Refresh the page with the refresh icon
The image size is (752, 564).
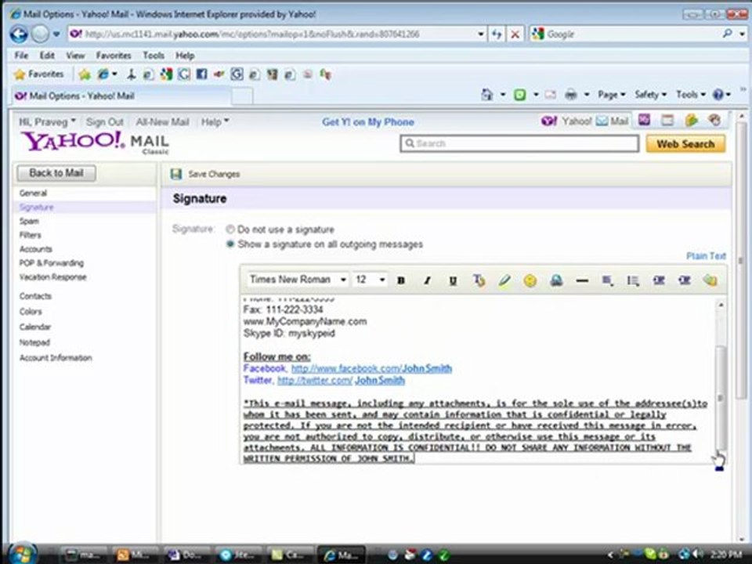[497, 34]
